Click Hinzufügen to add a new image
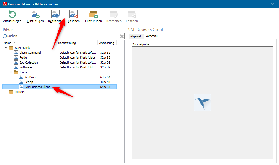The width and height of the screenshot is (279, 165). pyautogui.click(x=35, y=15)
